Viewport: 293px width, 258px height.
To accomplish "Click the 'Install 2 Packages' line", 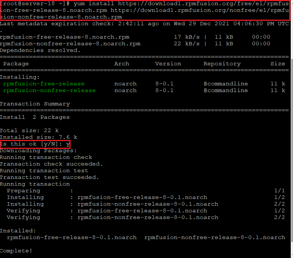I will click(35, 117).
